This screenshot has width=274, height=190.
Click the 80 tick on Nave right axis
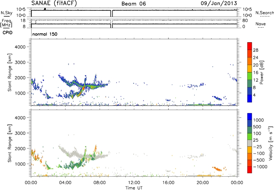tap(245, 21)
